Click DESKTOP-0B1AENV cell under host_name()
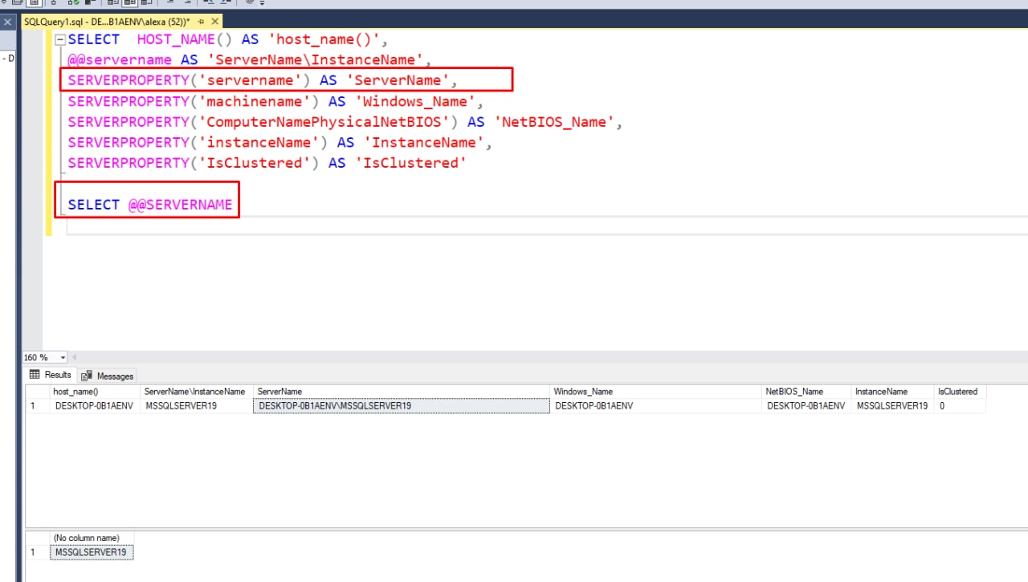Image resolution: width=1028 pixels, height=582 pixels. (x=95, y=406)
